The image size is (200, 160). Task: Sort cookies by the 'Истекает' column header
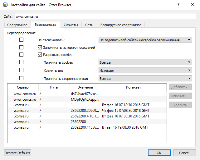coord(134,87)
